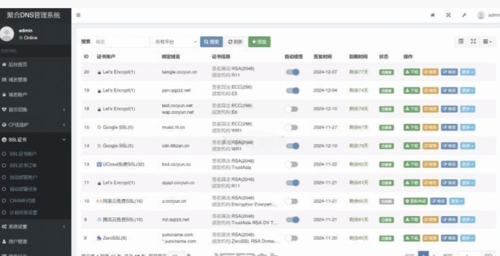500x256 pixels.
Task: Disable auto-renew for mz.qqzzz.net
Action: point(293,220)
